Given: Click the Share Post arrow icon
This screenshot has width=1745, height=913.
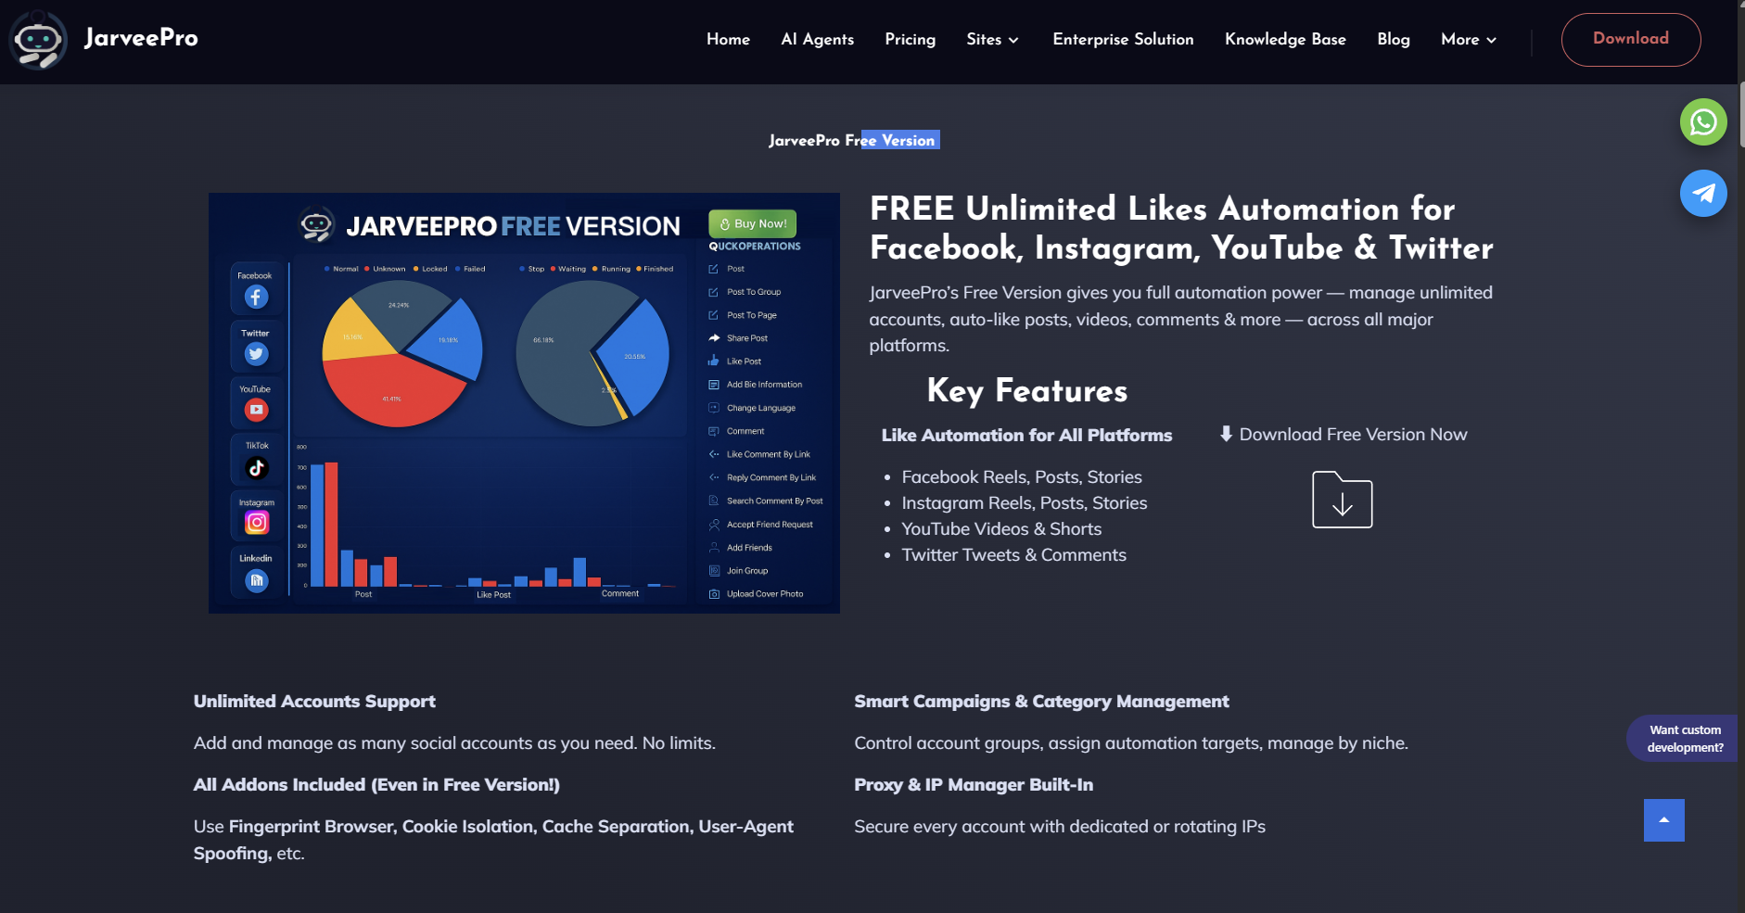Looking at the screenshot, I should pos(714,338).
